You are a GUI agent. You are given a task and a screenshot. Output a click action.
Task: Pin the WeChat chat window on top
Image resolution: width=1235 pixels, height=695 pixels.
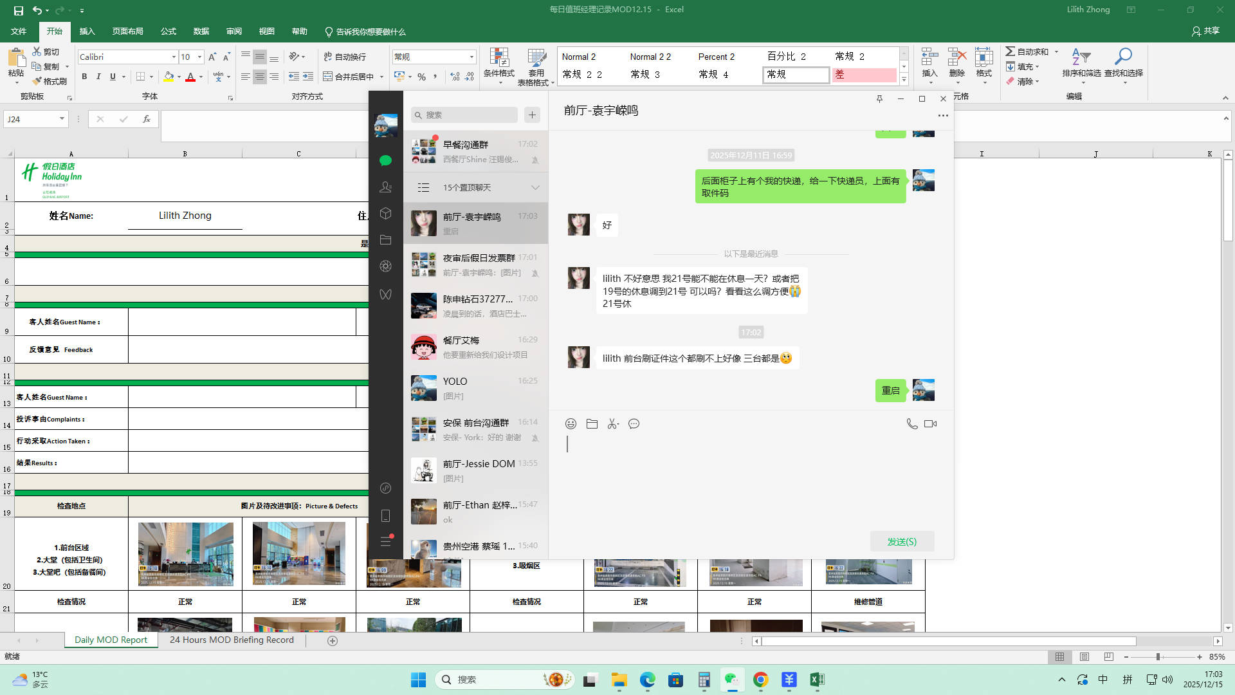tap(879, 98)
